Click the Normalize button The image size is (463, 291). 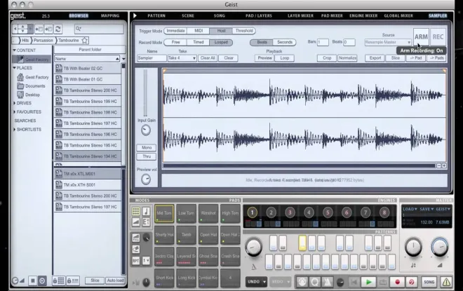[347, 58]
